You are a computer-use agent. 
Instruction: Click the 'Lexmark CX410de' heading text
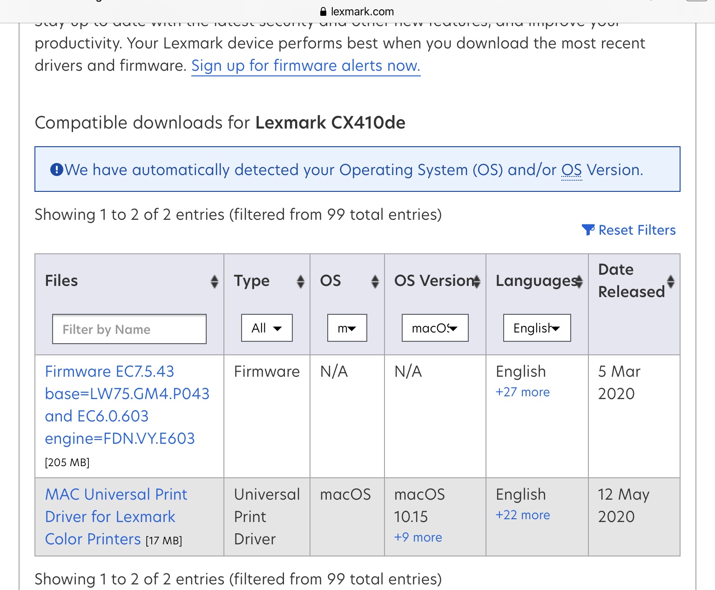pyautogui.click(x=331, y=122)
